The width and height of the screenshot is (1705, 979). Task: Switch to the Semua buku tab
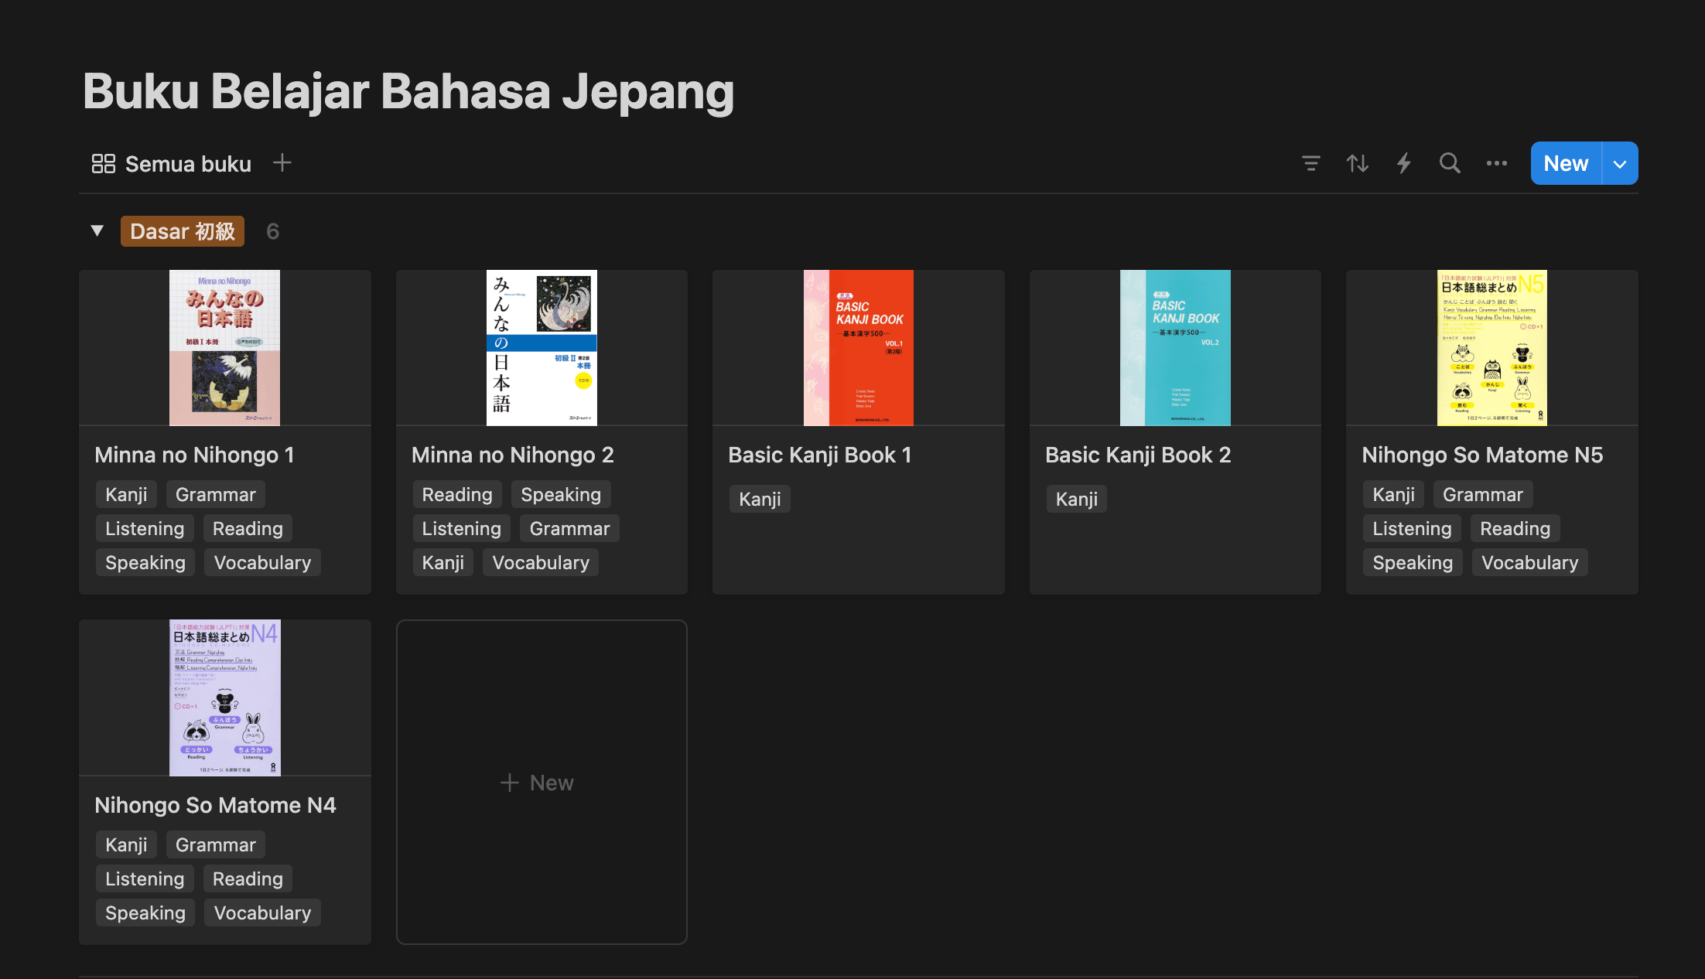pos(172,163)
